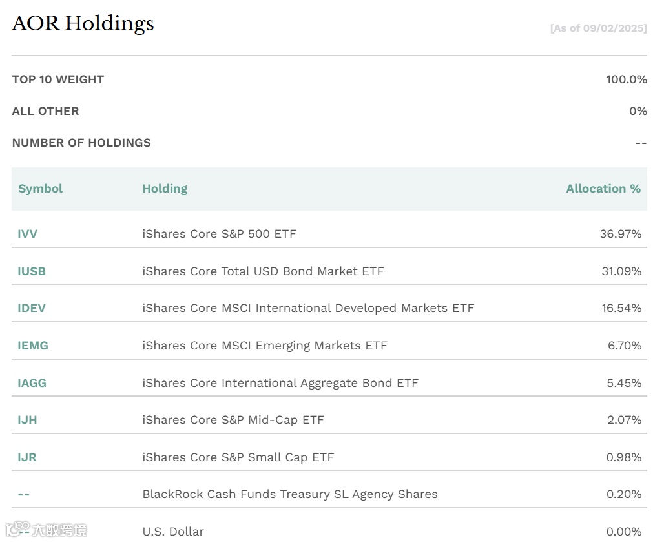This screenshot has width=664, height=542.
Task: Click the Holding column header
Action: click(x=165, y=189)
